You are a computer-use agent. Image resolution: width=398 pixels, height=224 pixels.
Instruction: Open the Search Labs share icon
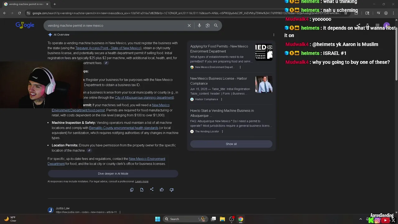click(x=358, y=26)
